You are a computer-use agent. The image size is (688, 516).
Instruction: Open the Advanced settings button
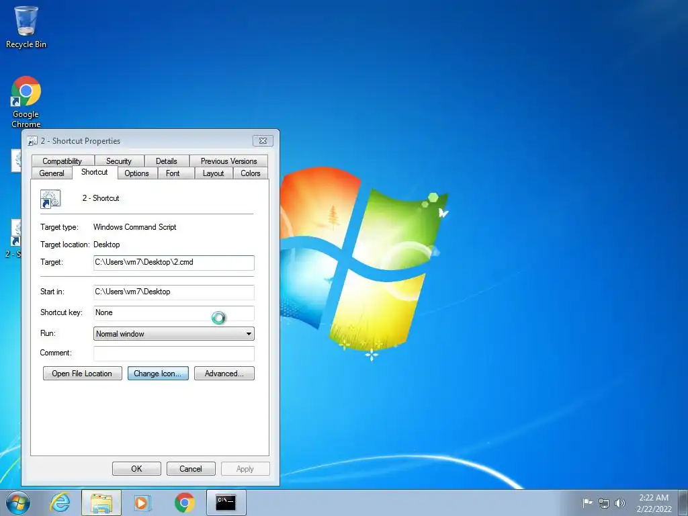(224, 374)
